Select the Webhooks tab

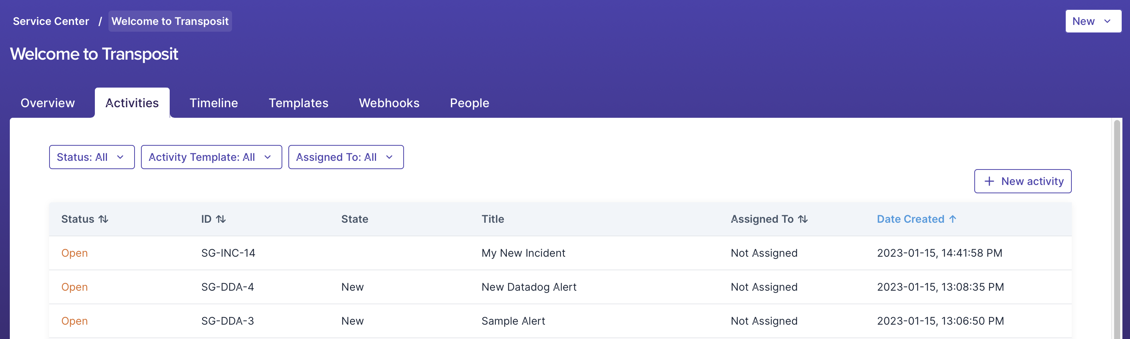pyautogui.click(x=389, y=103)
